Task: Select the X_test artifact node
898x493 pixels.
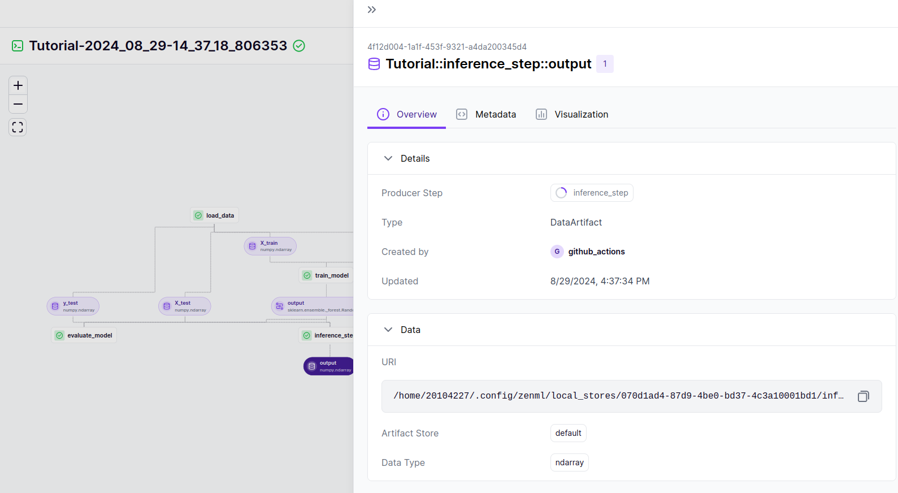Action: point(185,306)
